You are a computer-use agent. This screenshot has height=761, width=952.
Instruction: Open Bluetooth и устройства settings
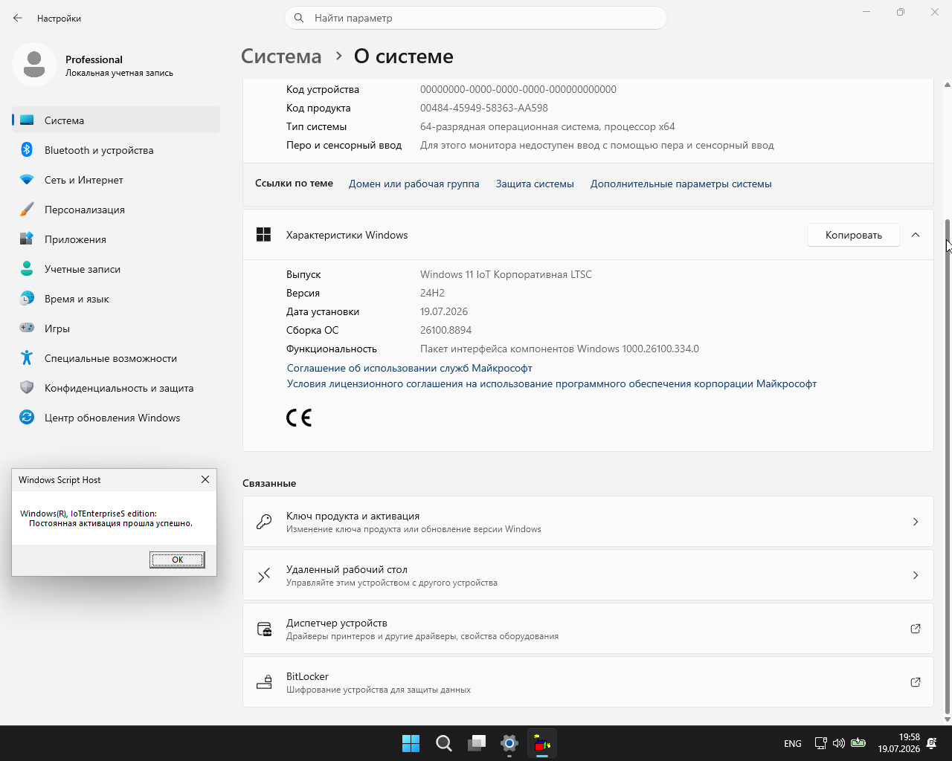(x=116, y=150)
